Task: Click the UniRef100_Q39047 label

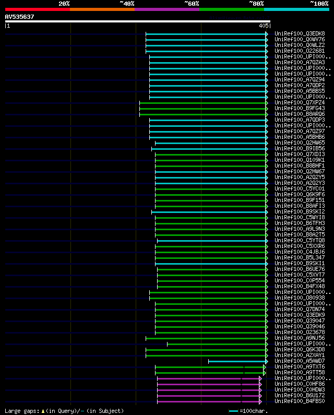Action: 300,321
